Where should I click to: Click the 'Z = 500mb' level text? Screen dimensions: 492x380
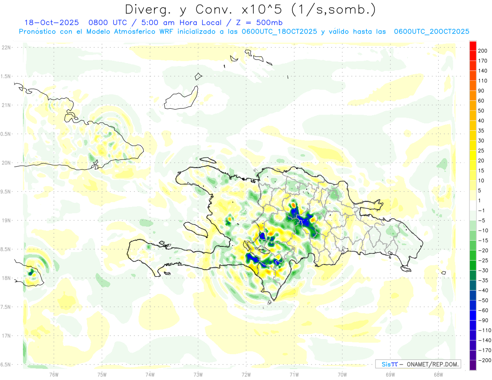[259, 23]
